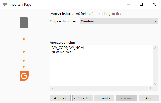Click the third orange step dot
161x103 pixels.
tap(24, 61)
